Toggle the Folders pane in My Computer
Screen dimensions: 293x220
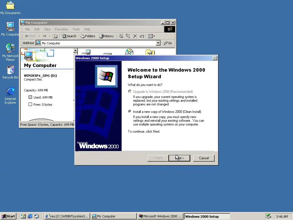(x=88, y=36)
